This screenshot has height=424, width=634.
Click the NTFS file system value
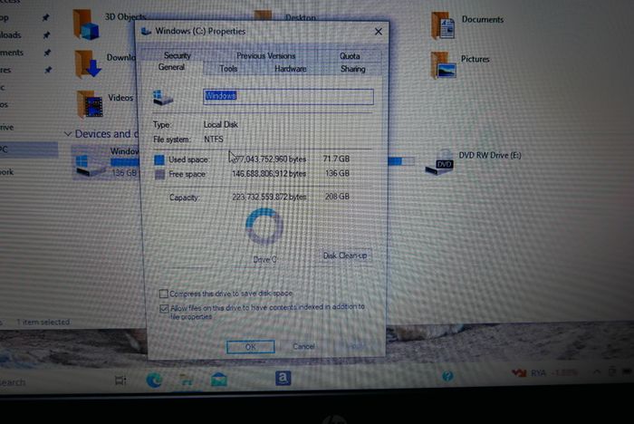214,140
